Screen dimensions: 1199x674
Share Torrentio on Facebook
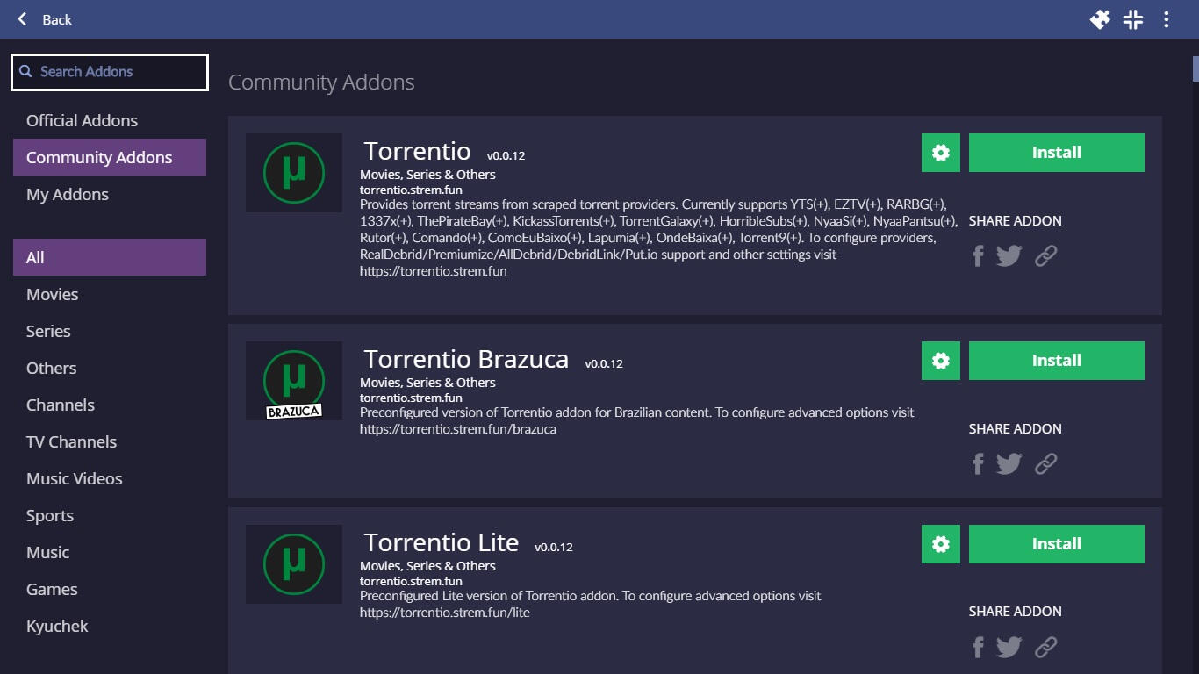[978, 256]
